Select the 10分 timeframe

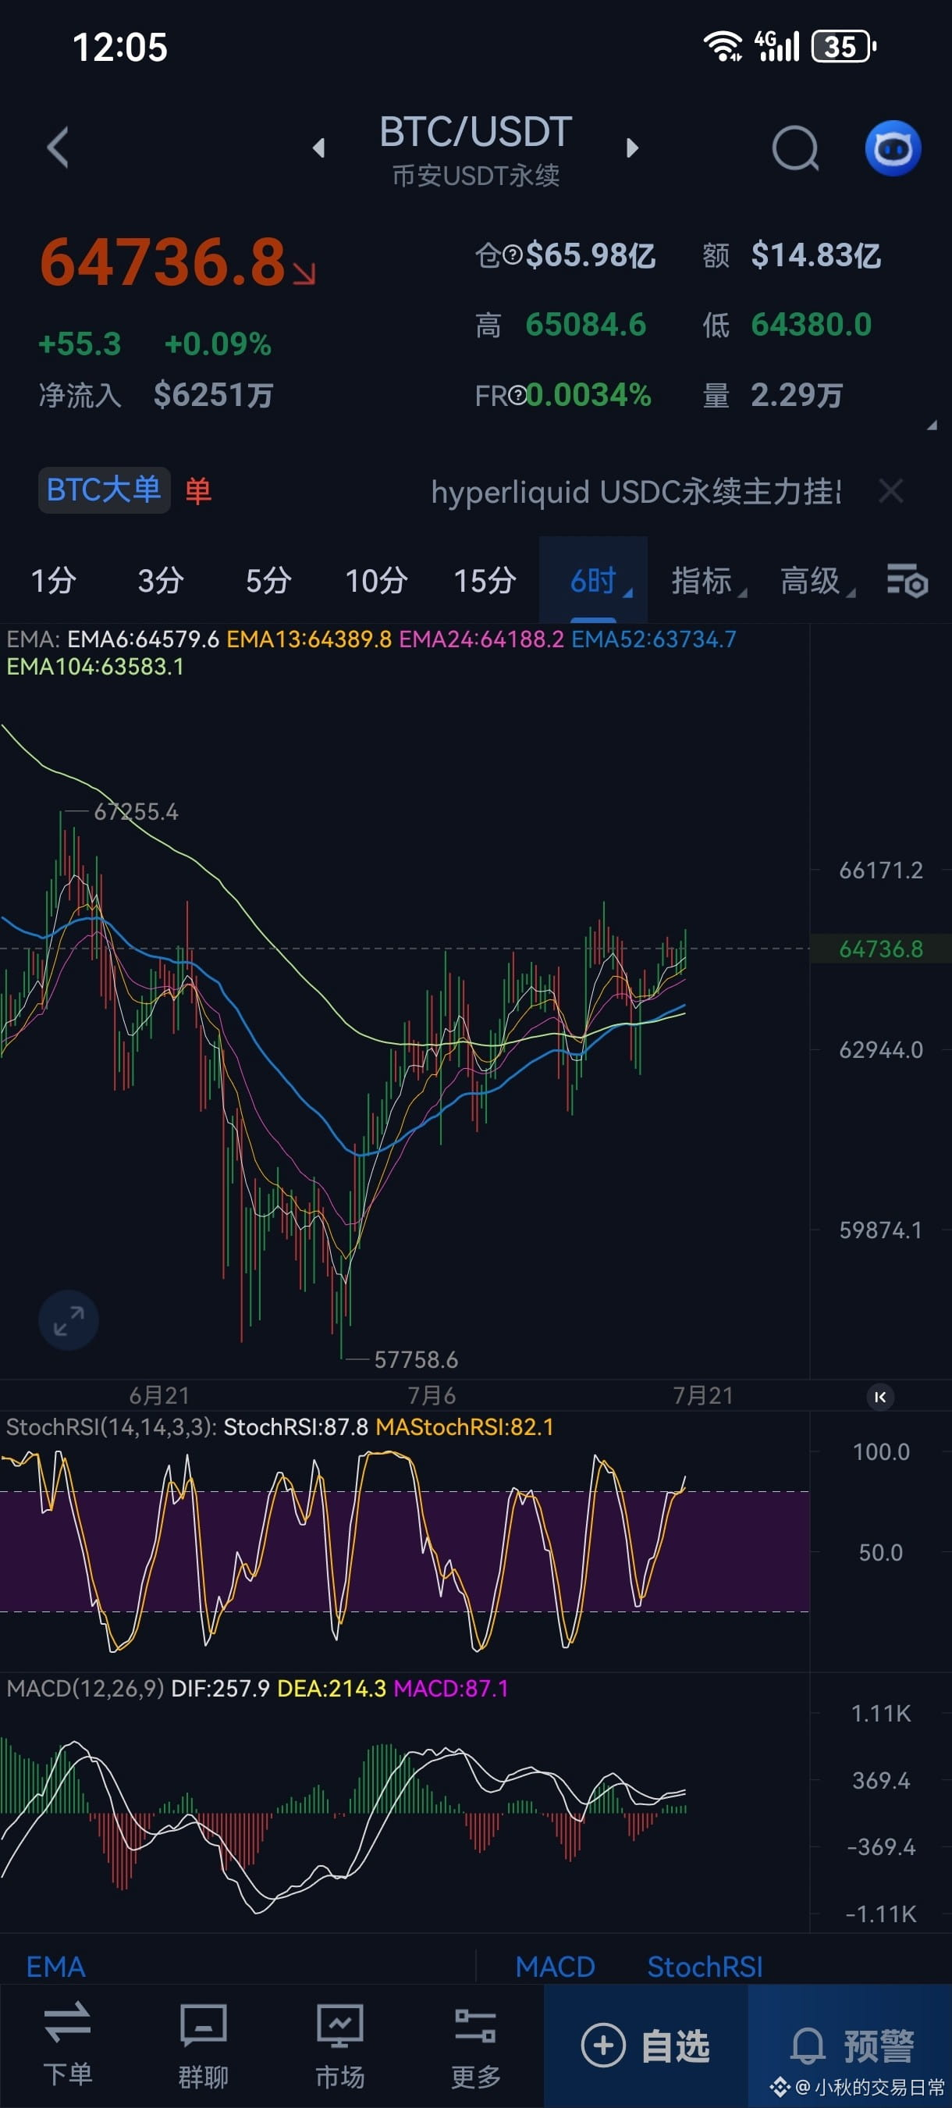[376, 581]
